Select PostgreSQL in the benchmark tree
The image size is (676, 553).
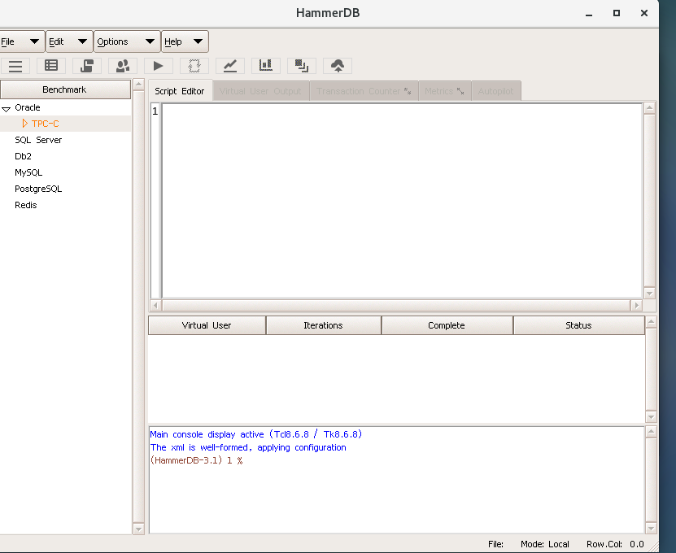[x=38, y=189]
